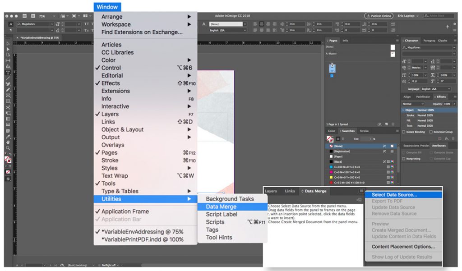Select the Eyedropper tool
462x271 pixels.
tap(8, 135)
